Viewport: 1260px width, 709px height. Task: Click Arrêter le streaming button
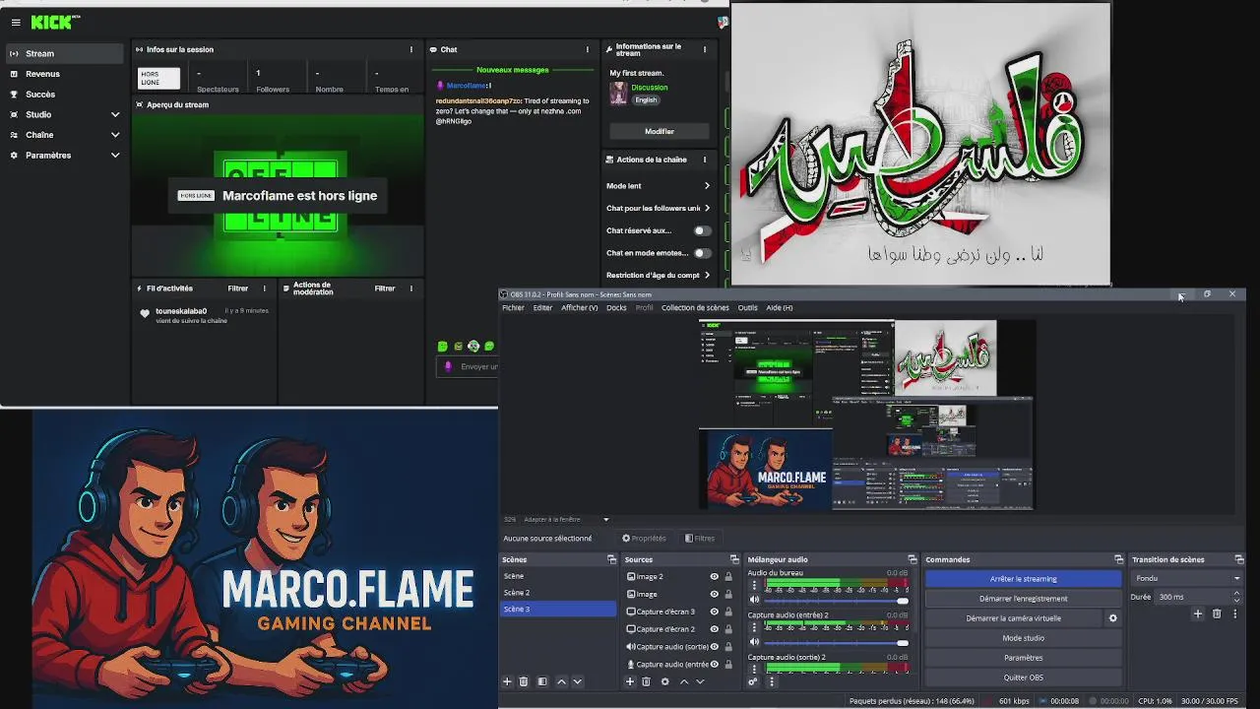point(1023,579)
